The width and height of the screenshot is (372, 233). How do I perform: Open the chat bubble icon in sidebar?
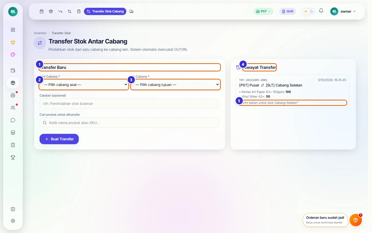point(13,120)
